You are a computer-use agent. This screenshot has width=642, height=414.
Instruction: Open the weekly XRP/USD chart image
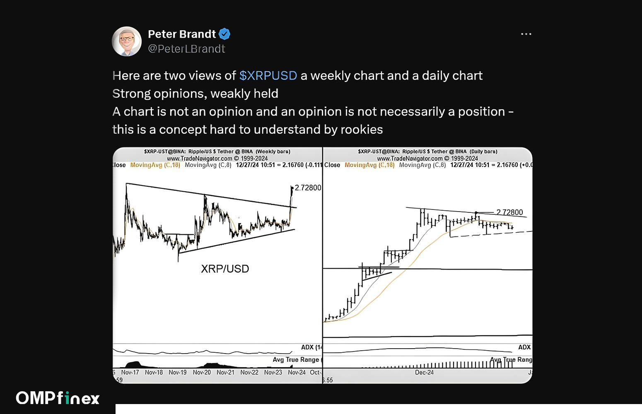tap(217, 265)
